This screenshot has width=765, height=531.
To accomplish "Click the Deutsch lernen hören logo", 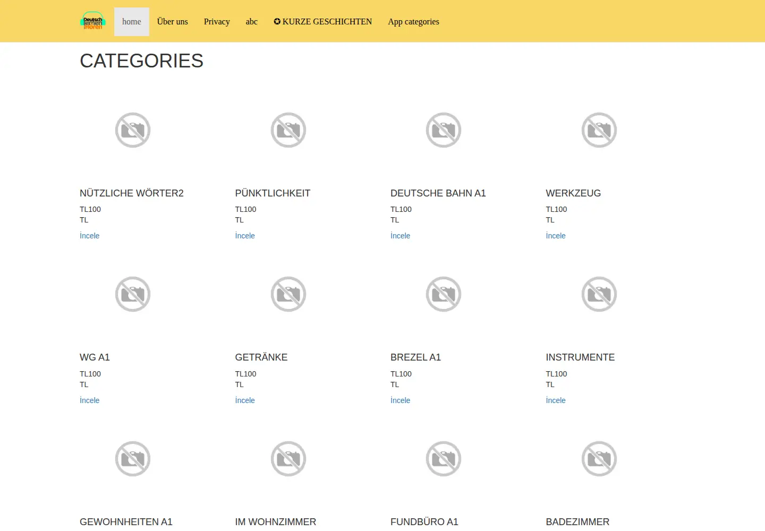I will (93, 21).
